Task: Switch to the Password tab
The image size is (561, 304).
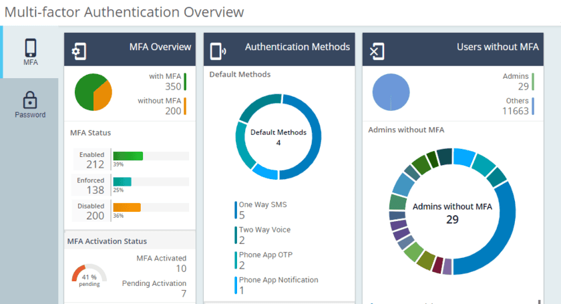Action: 30,106
